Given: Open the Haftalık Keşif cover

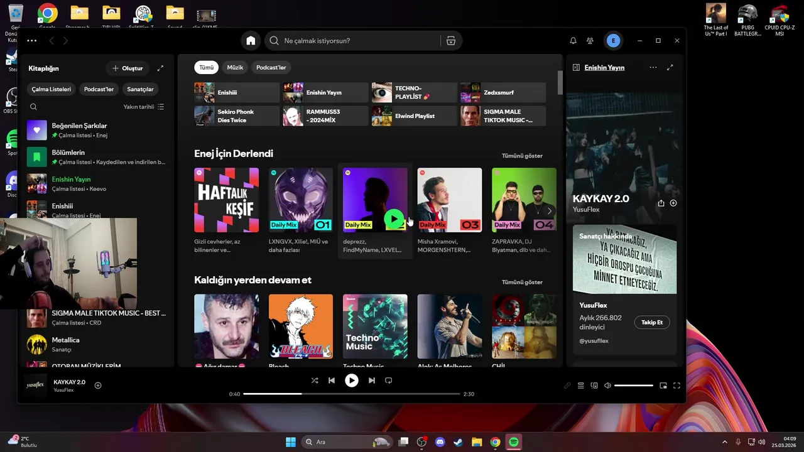Looking at the screenshot, I should [x=226, y=200].
